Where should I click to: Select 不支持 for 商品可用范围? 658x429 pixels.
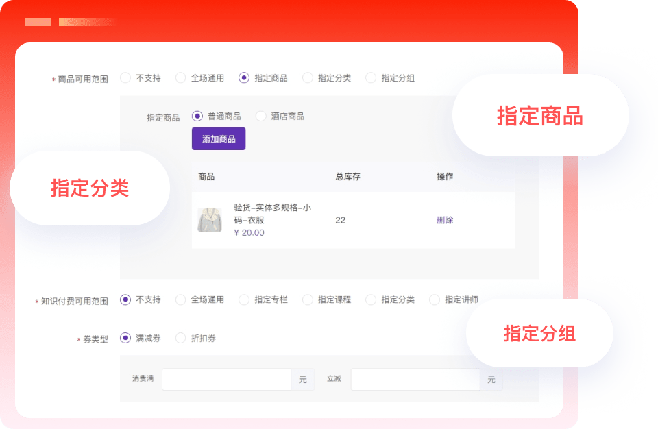[125, 78]
